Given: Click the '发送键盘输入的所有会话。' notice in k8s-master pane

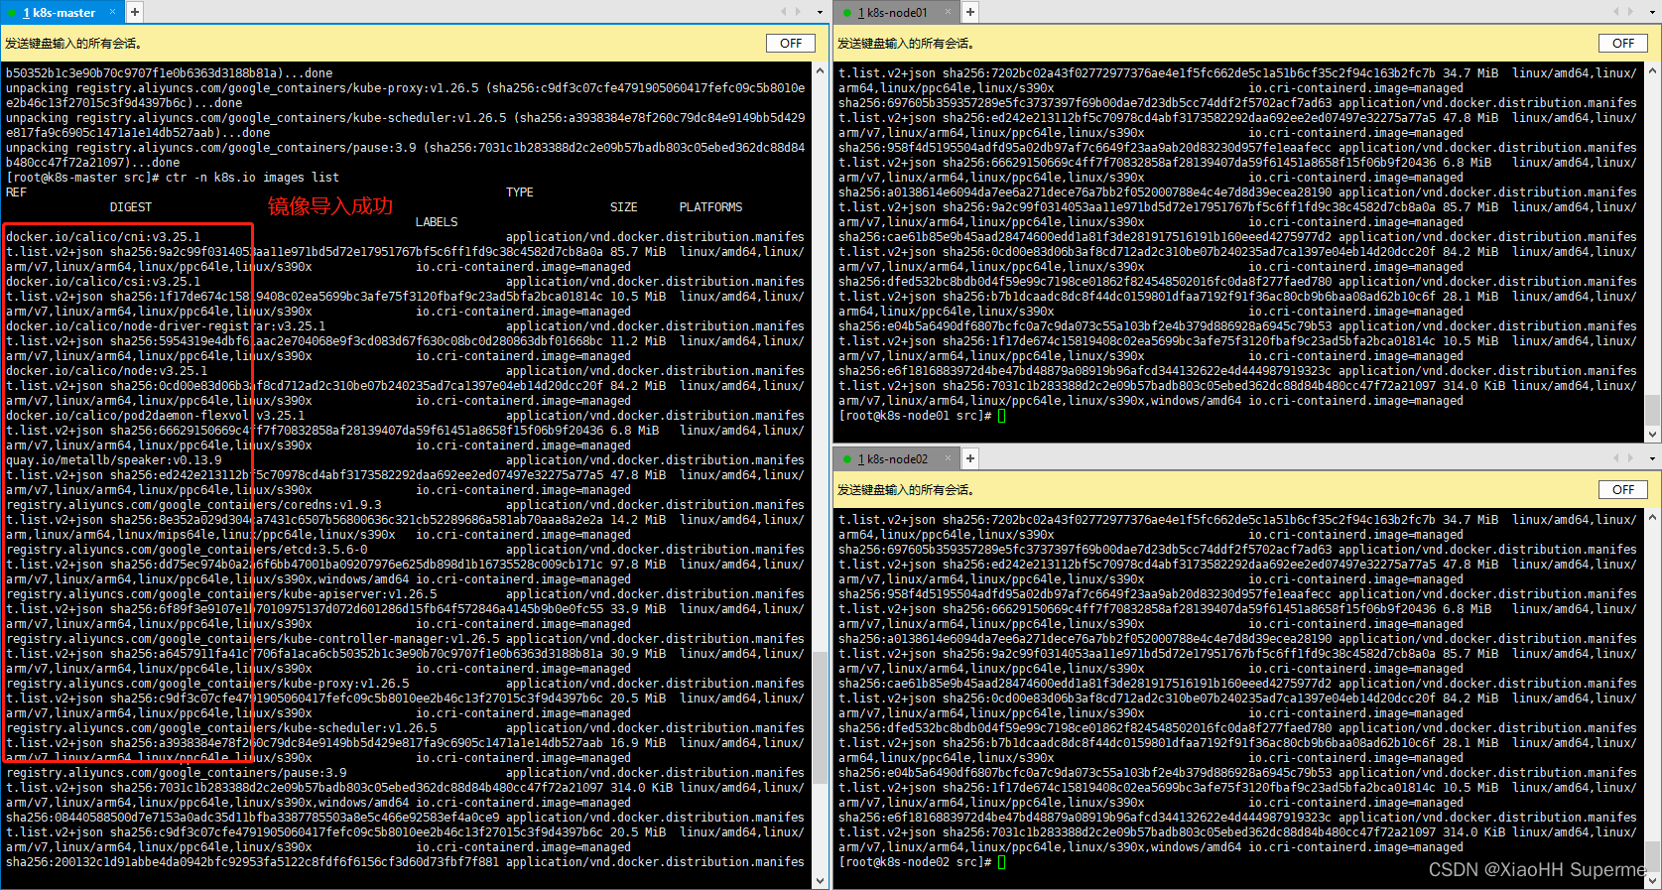Looking at the screenshot, I should pos(73,44).
